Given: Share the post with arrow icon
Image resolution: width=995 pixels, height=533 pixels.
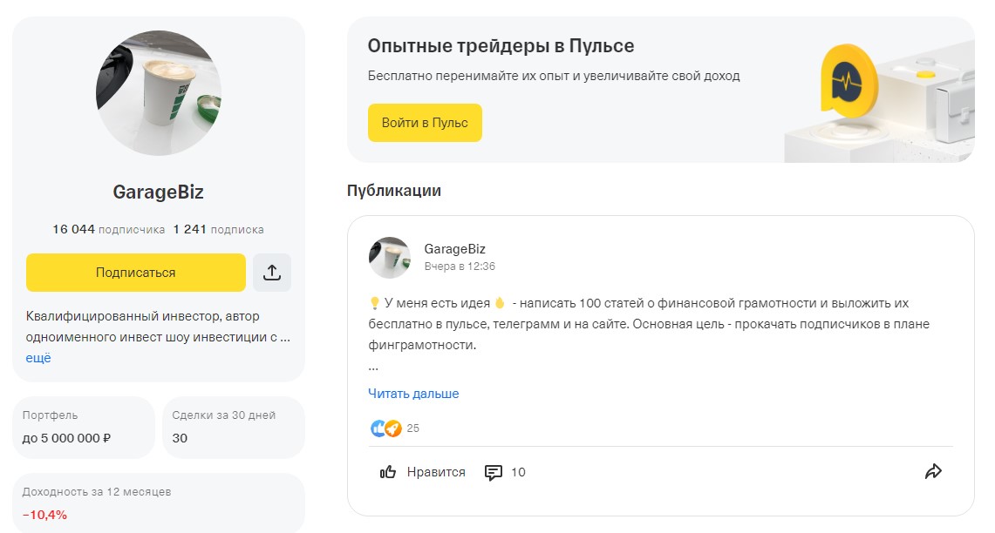Looking at the screenshot, I should click(933, 472).
